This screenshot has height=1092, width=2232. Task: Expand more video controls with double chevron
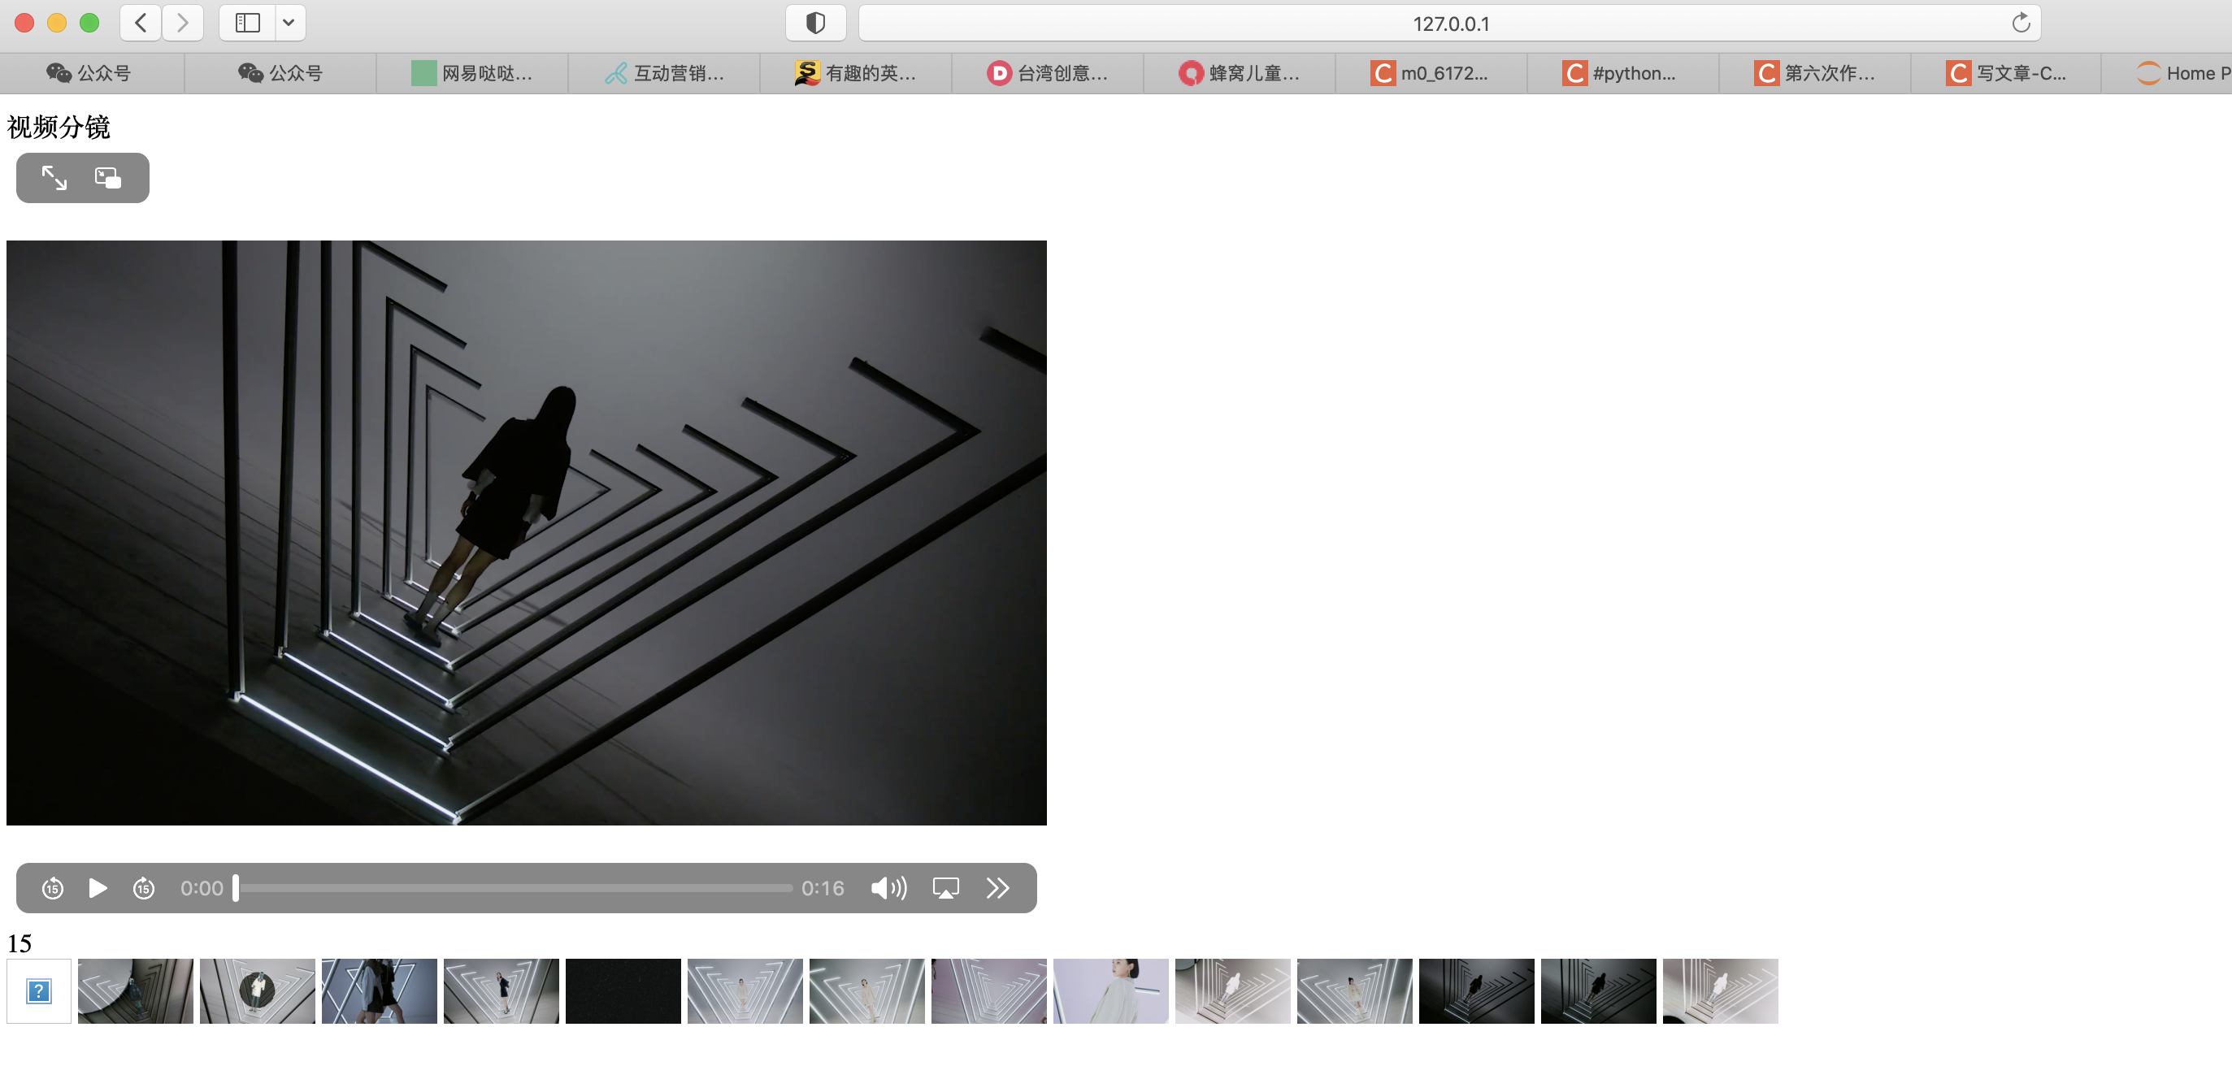point(997,887)
